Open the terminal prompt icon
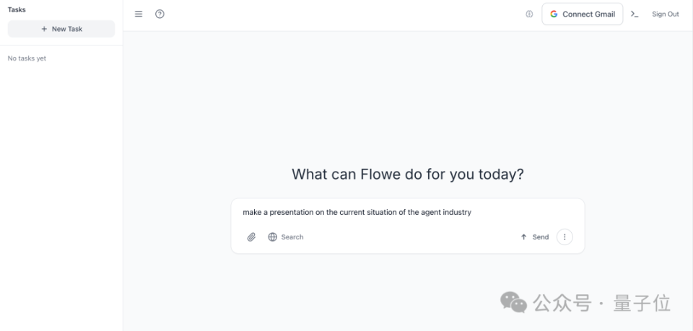This screenshot has height=331, width=693. (635, 14)
